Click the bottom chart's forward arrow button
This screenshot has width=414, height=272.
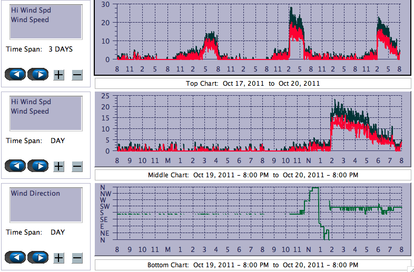(38, 257)
